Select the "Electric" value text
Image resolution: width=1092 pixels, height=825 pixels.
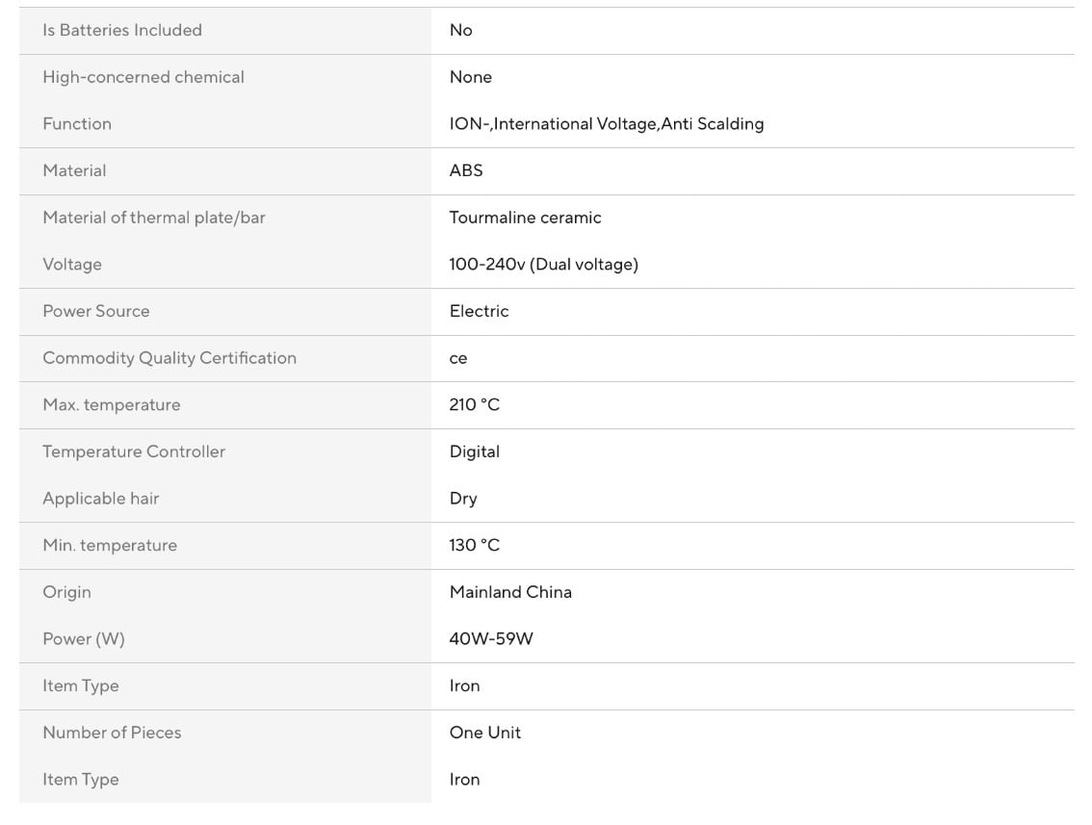click(479, 311)
